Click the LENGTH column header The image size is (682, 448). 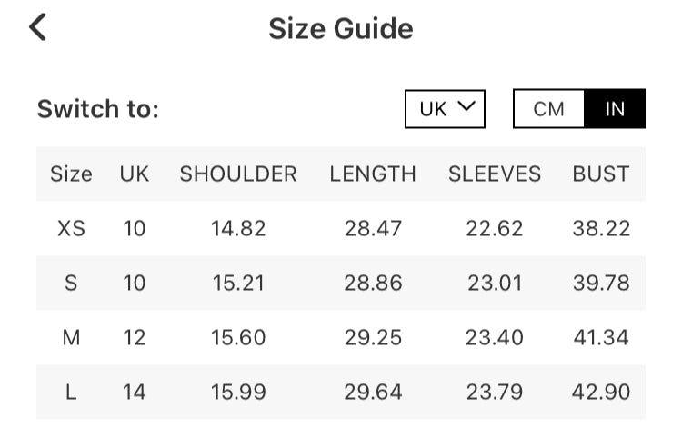click(373, 174)
